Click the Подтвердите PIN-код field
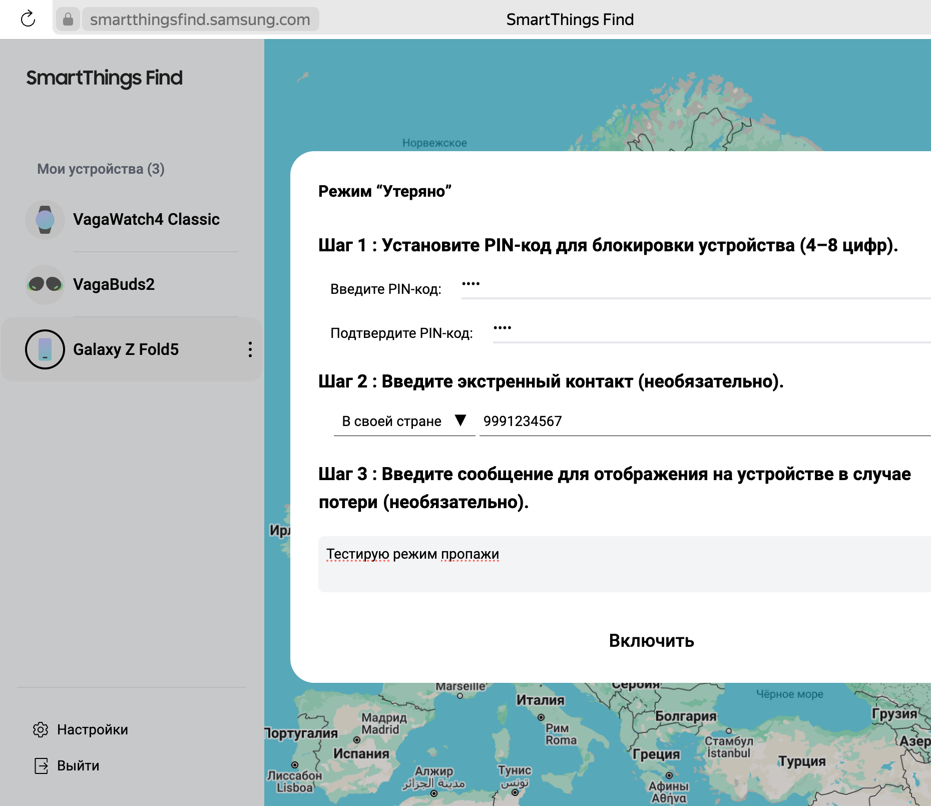The height and width of the screenshot is (806, 931). tap(712, 331)
